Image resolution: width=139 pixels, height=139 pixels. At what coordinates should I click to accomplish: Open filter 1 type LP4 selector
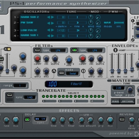(x=58, y=50)
